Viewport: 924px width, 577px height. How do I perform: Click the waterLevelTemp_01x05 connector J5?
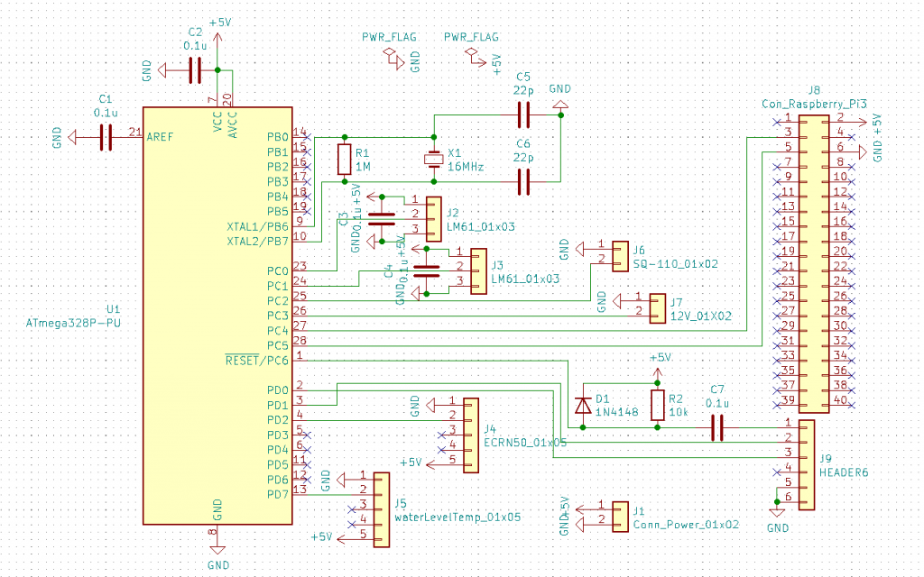click(382, 509)
